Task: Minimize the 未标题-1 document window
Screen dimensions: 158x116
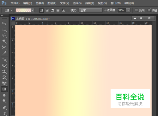Action: coord(135,18)
